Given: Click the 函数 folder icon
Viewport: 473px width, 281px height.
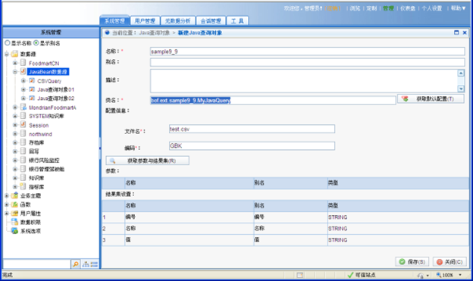Looking at the screenshot, I should coord(14,205).
